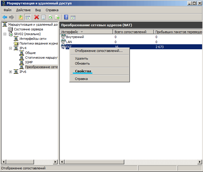Image resolution: width=203 pixels, height=172 pixels.
Task: Expand the IPv6 tree node
Action: [x=11, y=72]
